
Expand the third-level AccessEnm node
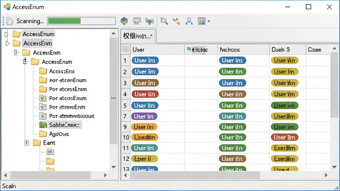click(x=16, y=52)
